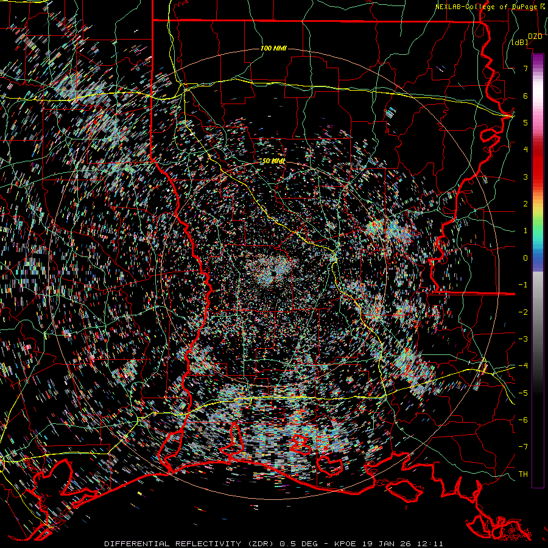Click the ZDR color scale bar

pyautogui.click(x=538, y=270)
